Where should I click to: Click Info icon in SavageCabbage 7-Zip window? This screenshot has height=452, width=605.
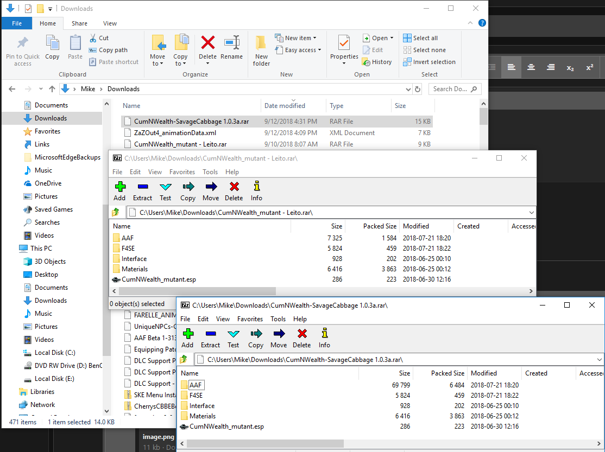click(x=324, y=333)
